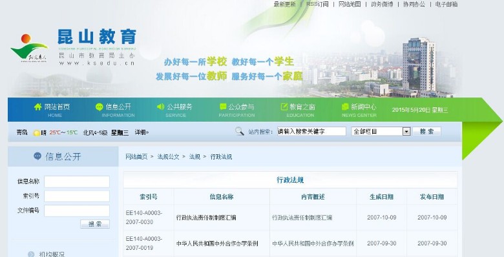Open RSS订阅 in the top menu
This screenshot has width=504, height=257.
coord(317,4)
